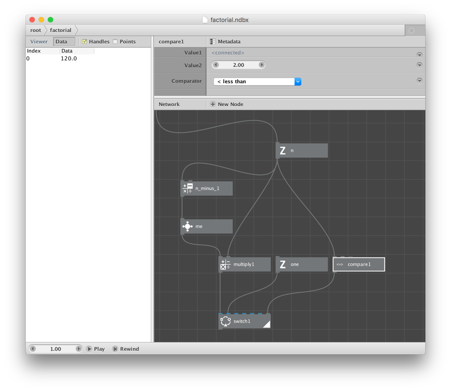The width and height of the screenshot is (451, 391).
Task: Click the Network pane label
Action: 169,104
